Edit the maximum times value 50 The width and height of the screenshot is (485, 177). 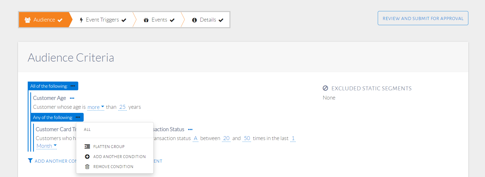click(247, 138)
